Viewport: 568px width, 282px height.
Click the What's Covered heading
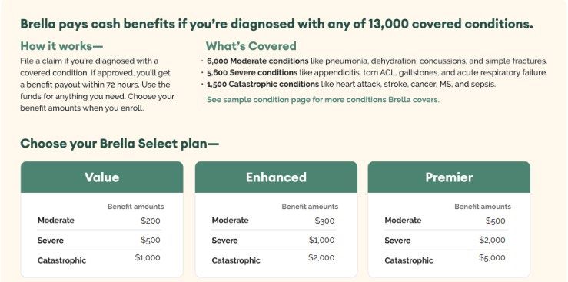pyautogui.click(x=251, y=46)
